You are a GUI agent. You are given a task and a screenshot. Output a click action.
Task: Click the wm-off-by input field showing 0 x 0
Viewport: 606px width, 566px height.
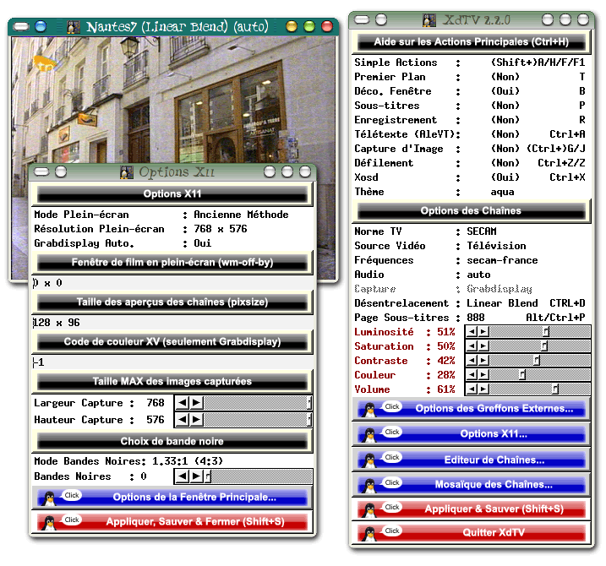(172, 283)
